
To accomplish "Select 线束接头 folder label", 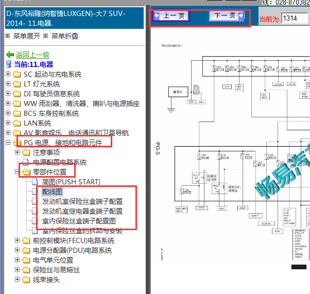I will 46,280.
